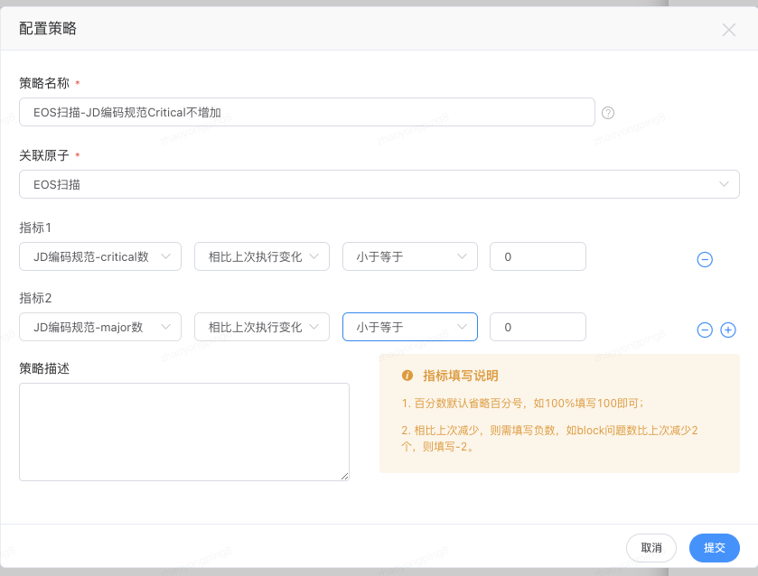Click into the 策略描述 text area
Image resolution: width=758 pixels, height=576 pixels.
(183, 432)
